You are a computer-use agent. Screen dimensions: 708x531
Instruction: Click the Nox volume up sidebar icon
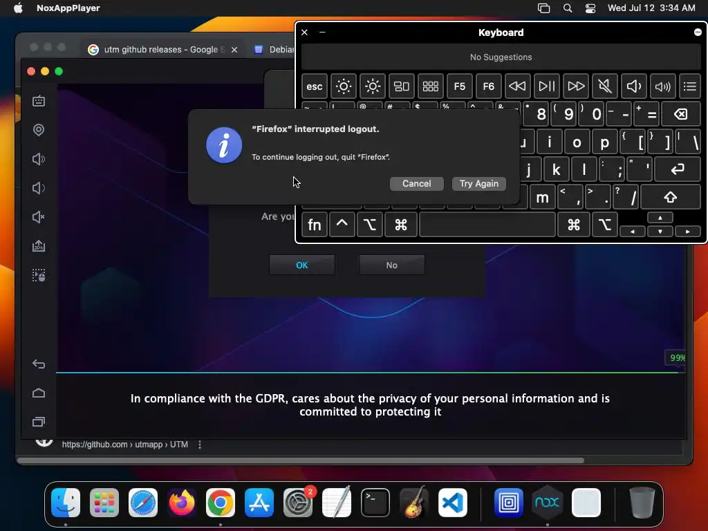[x=39, y=159]
